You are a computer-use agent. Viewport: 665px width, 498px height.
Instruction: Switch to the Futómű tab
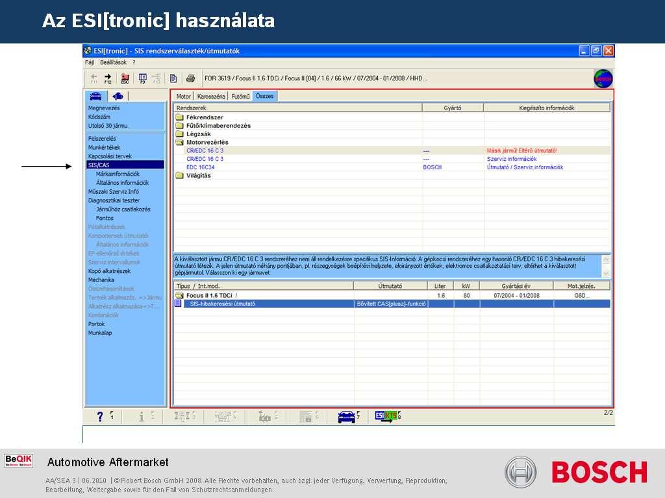click(x=240, y=96)
